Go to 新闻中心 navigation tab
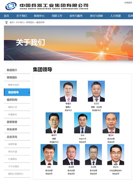The height and width of the screenshot is (180, 133). (39, 16)
